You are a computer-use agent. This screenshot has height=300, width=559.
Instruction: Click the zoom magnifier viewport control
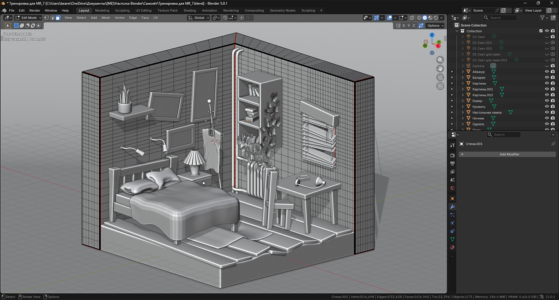point(440,60)
